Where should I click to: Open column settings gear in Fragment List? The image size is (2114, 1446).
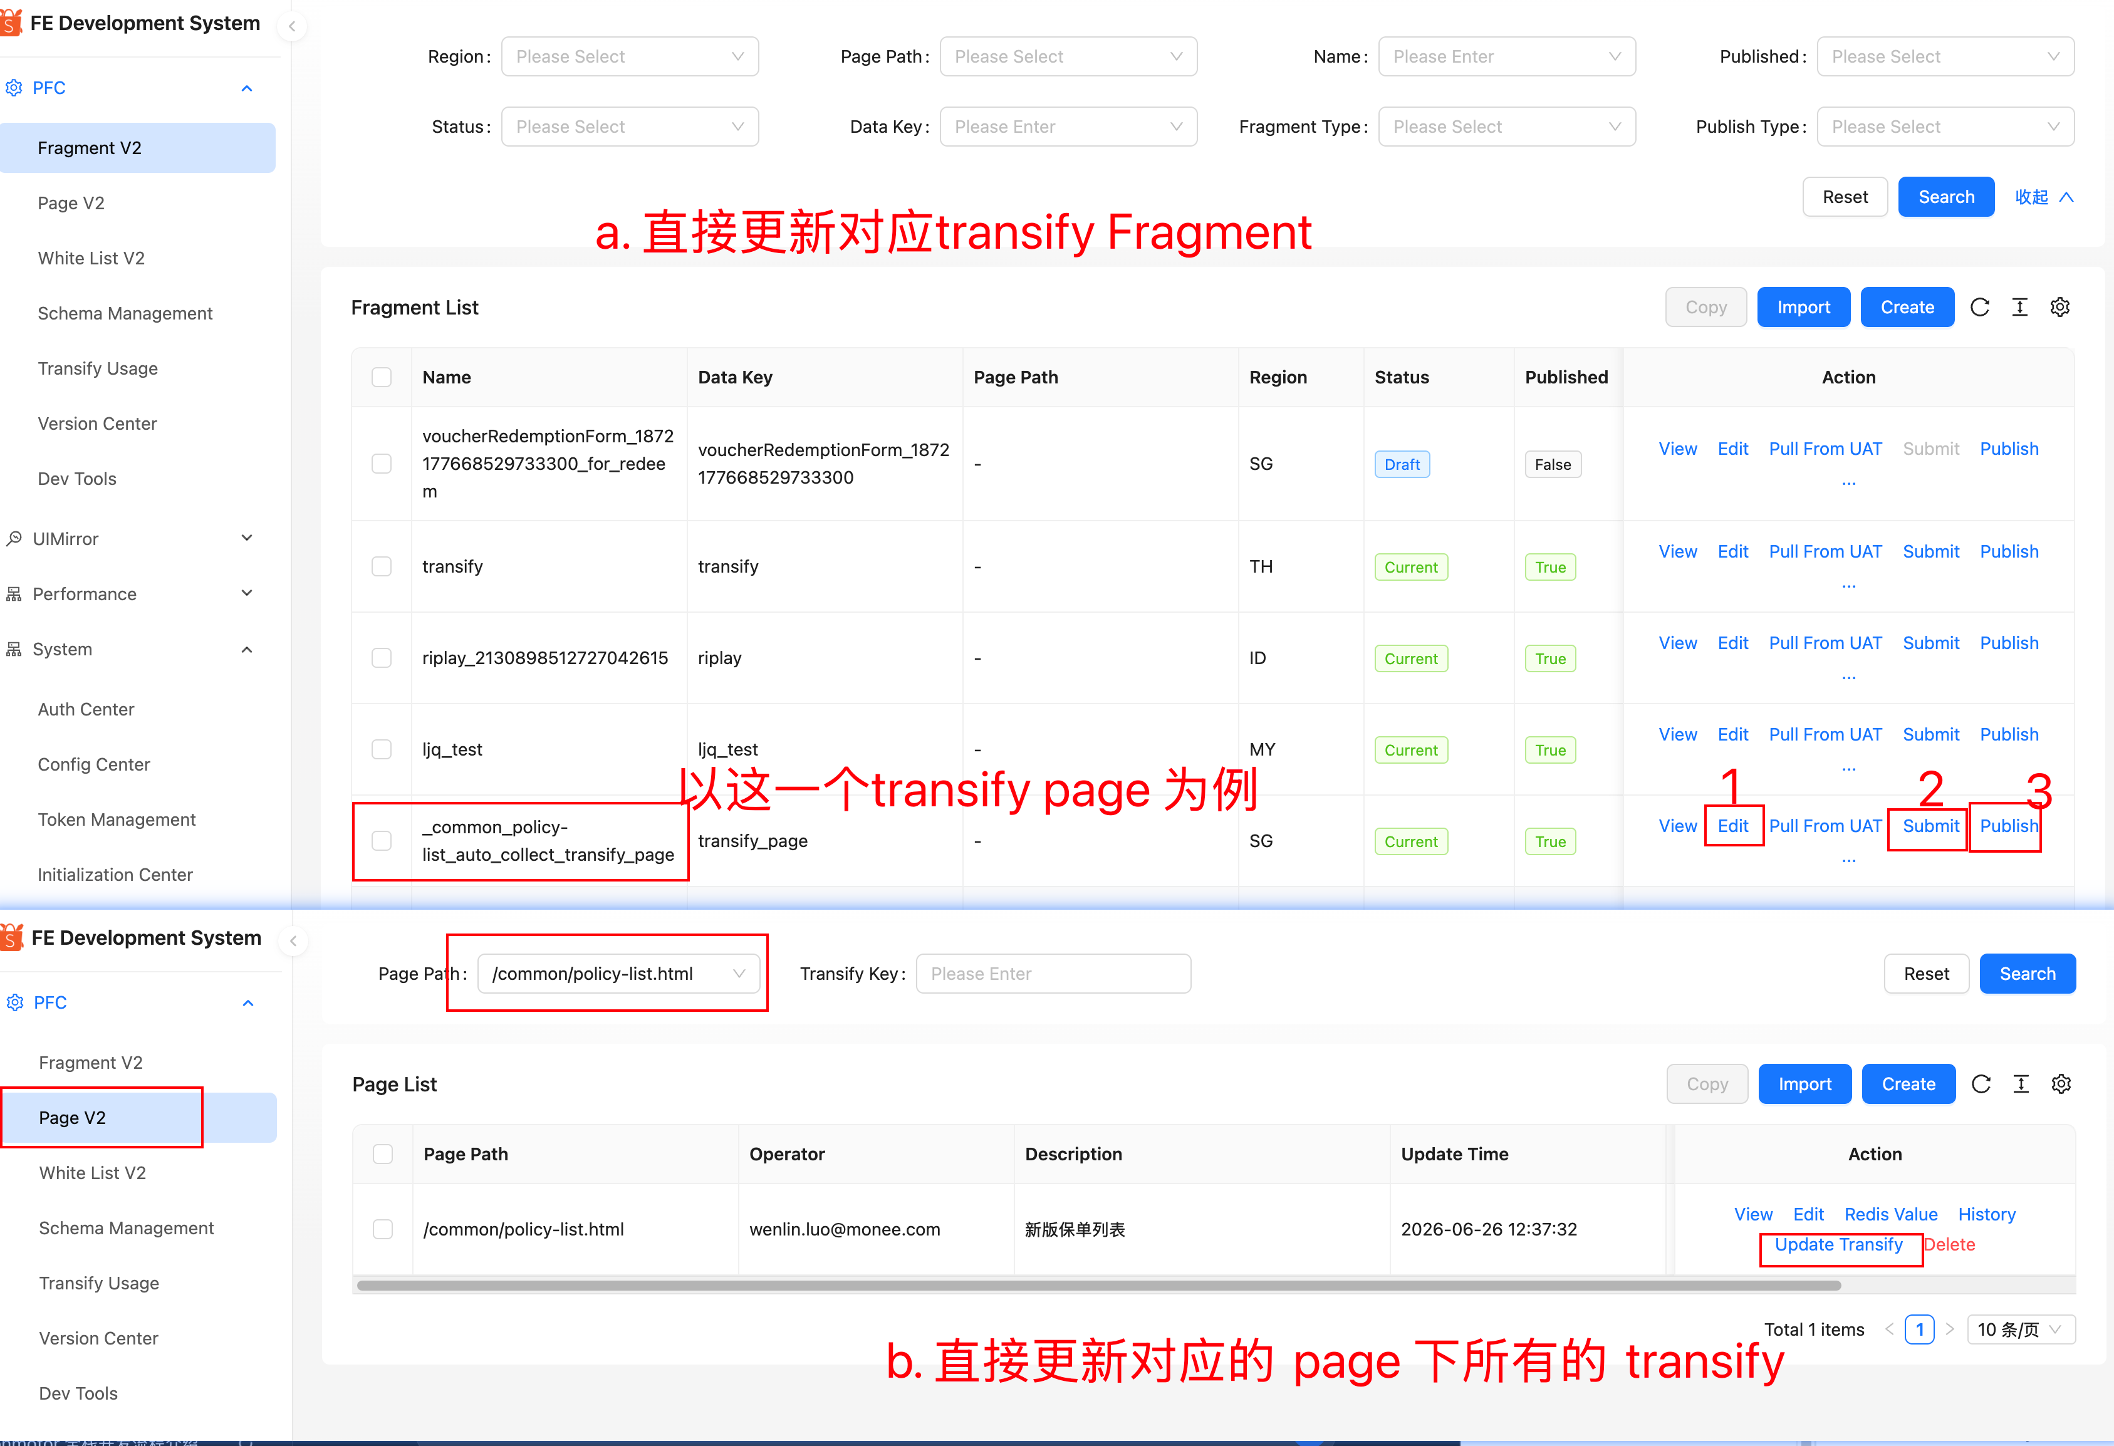[x=2060, y=308]
